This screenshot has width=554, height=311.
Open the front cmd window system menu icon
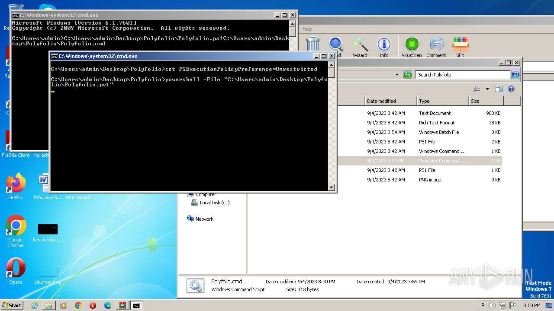(x=54, y=56)
